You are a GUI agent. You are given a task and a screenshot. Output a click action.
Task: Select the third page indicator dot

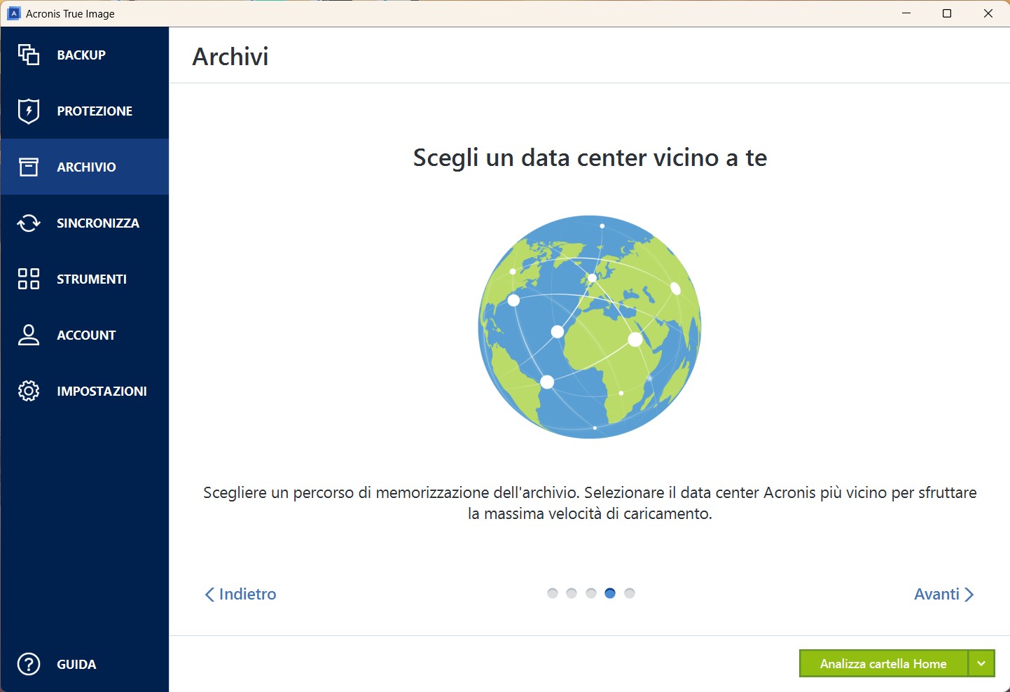[x=591, y=593]
